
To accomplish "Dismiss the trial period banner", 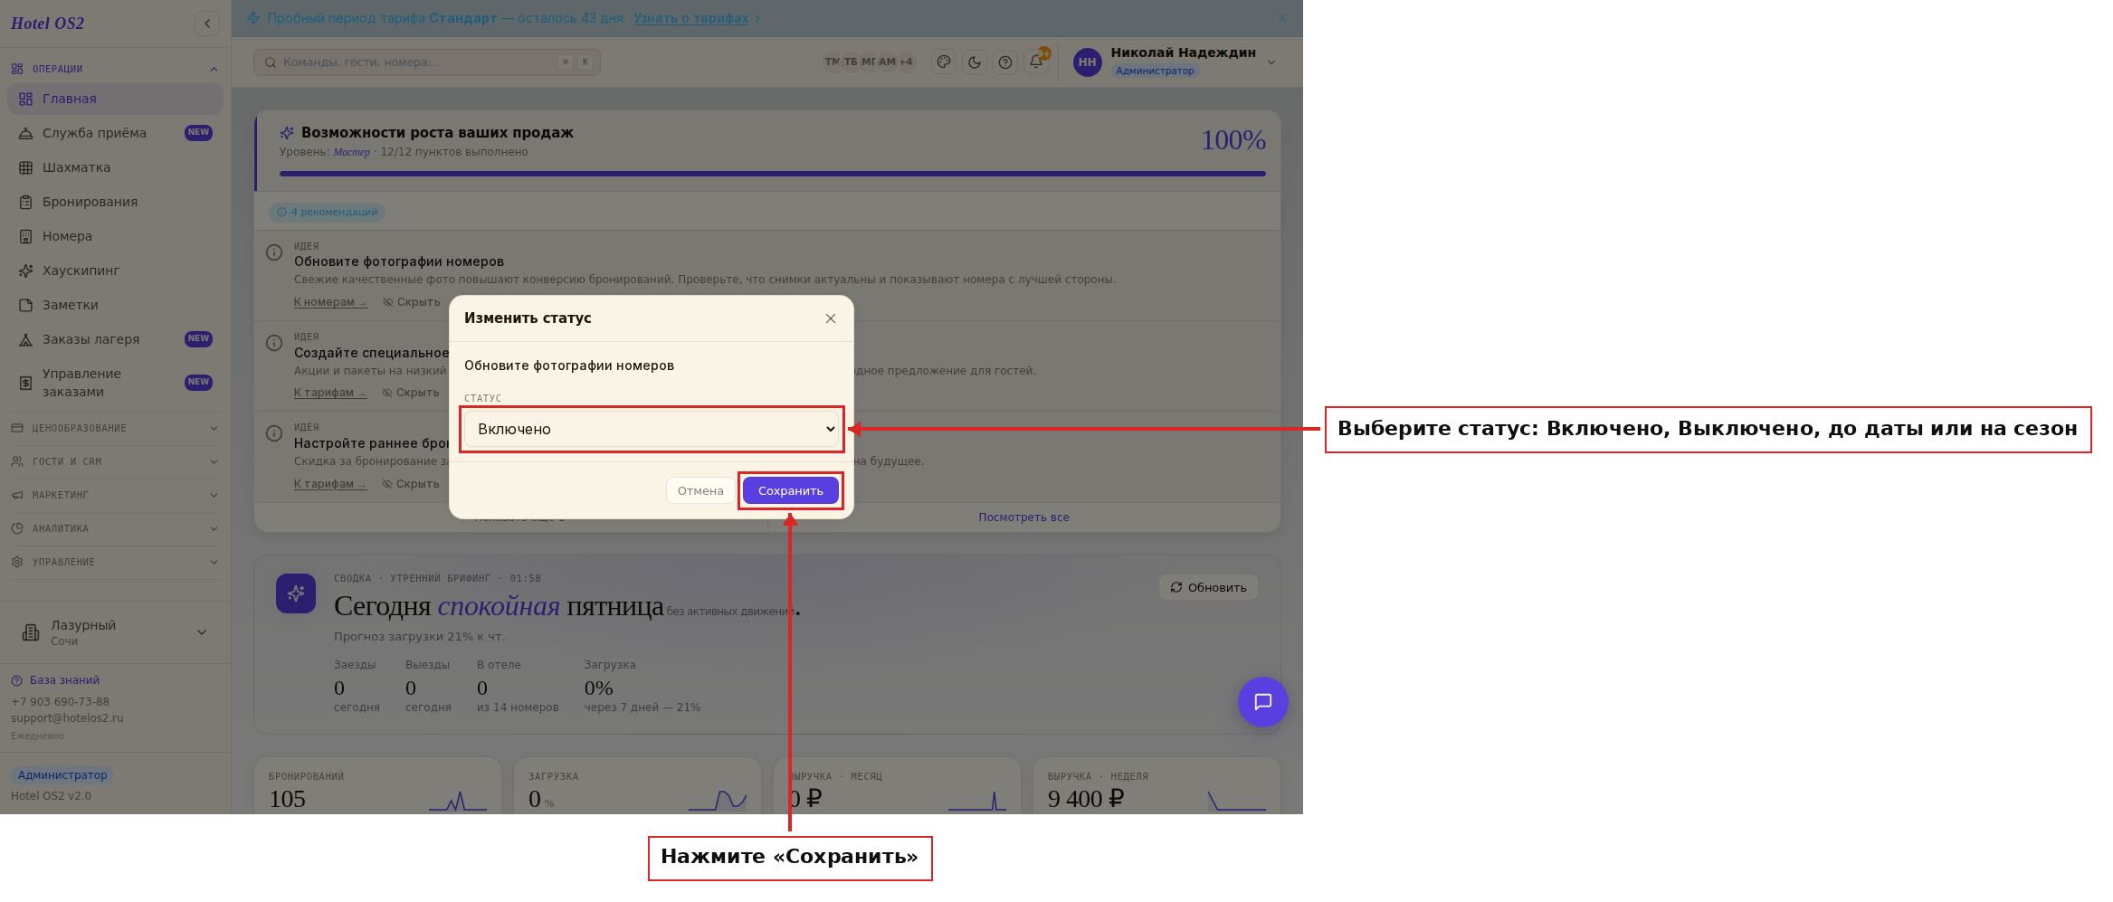I will (x=1281, y=18).
